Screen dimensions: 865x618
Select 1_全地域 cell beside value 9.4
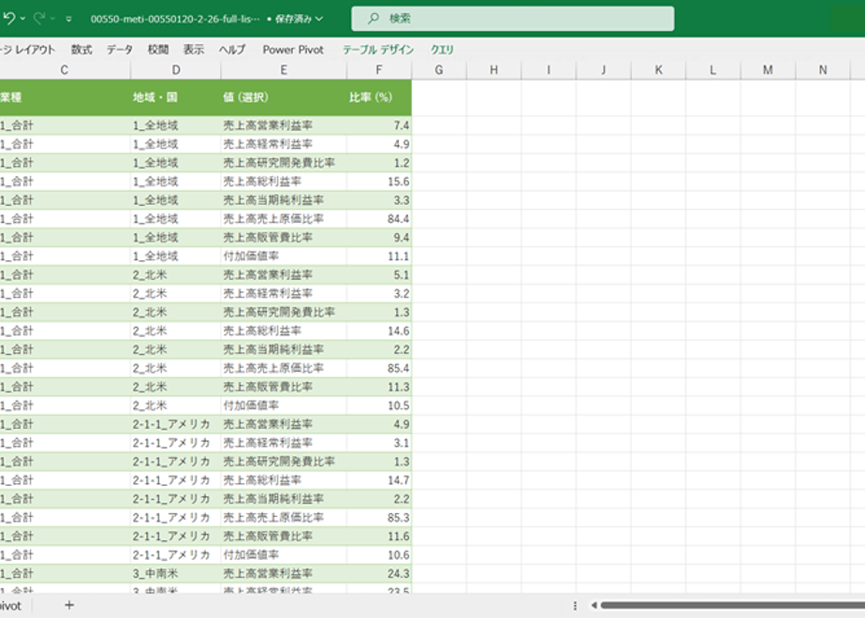click(x=176, y=237)
